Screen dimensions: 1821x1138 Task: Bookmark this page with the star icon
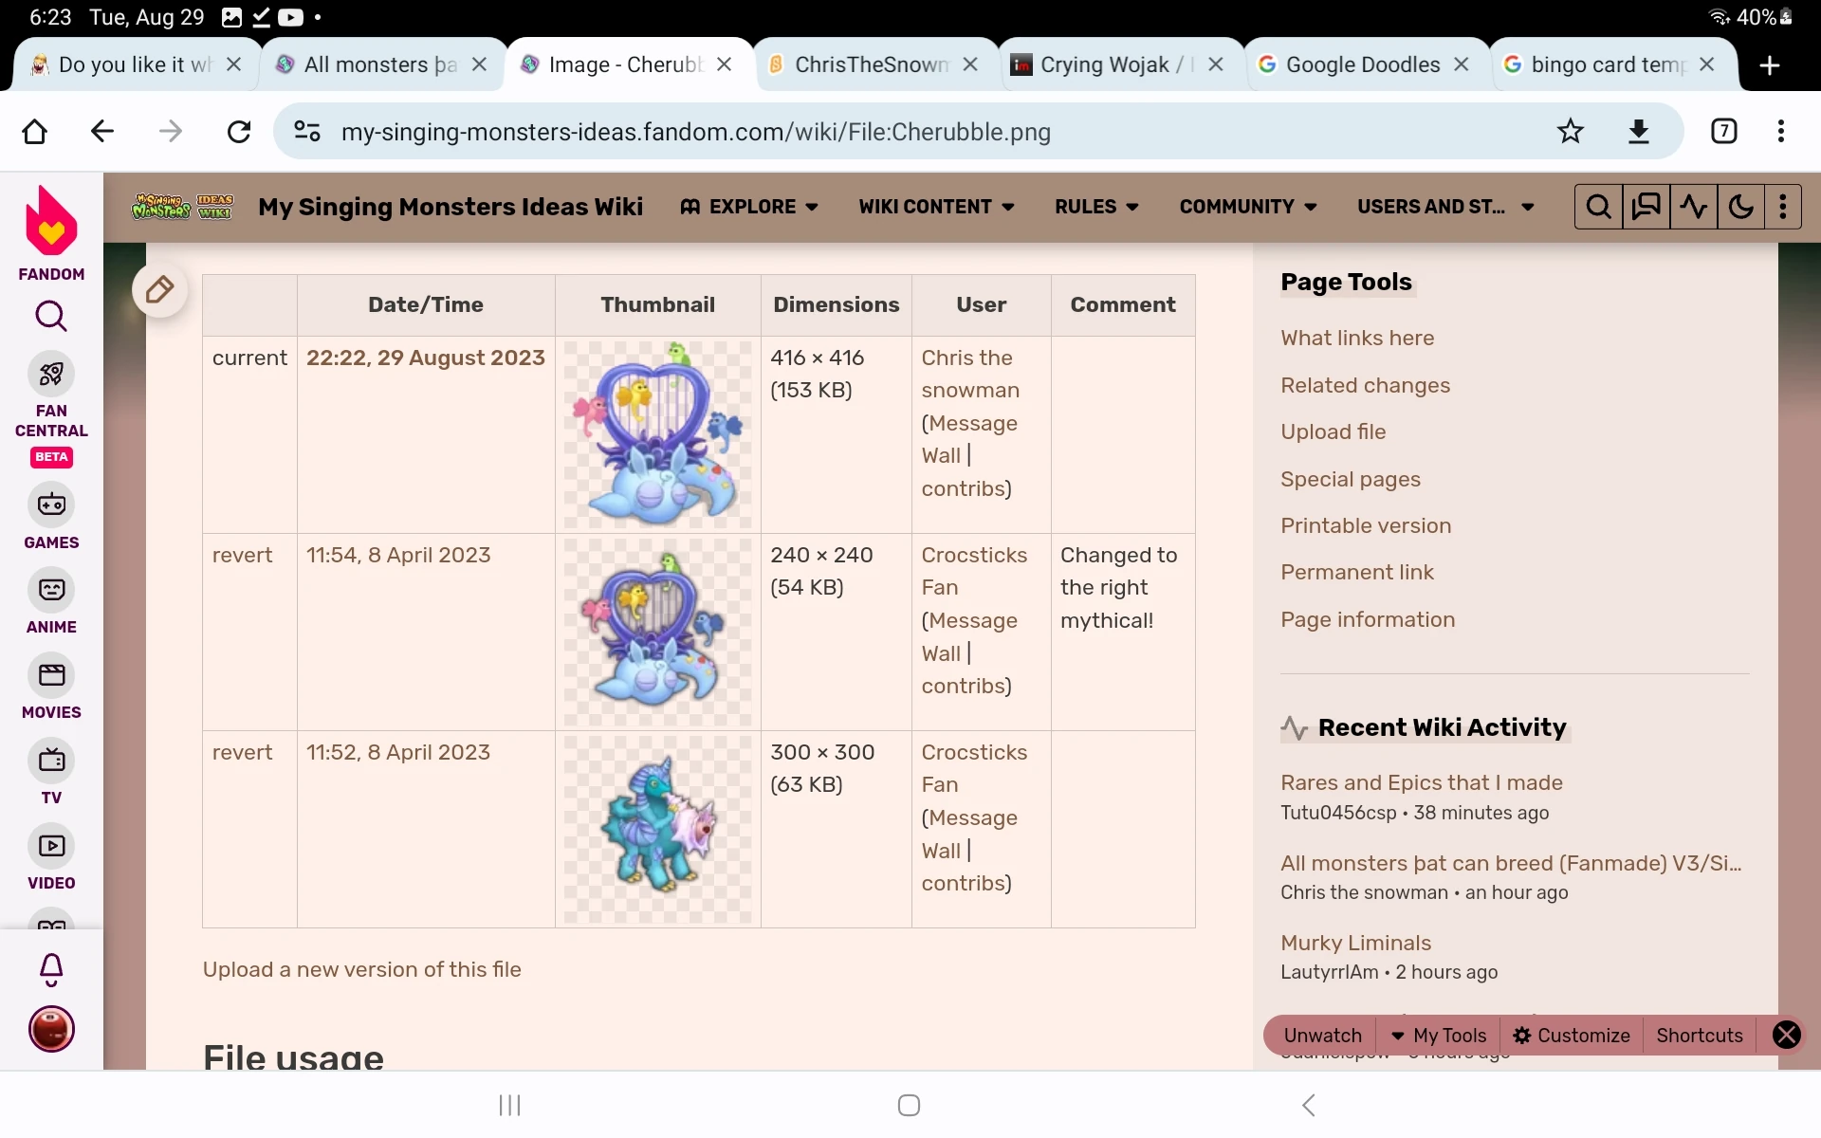1571,131
